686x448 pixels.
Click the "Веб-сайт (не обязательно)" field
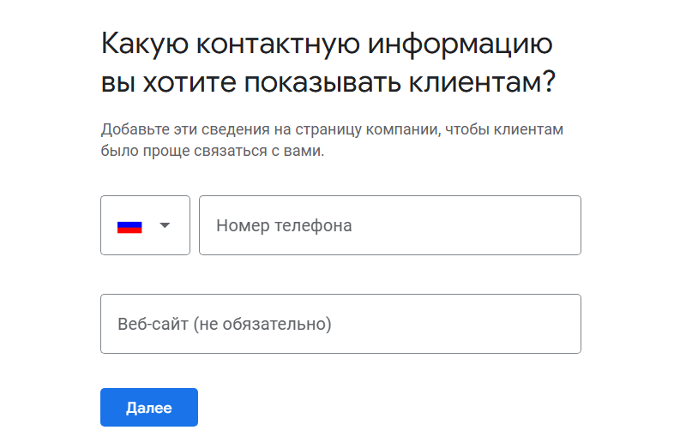pos(340,324)
